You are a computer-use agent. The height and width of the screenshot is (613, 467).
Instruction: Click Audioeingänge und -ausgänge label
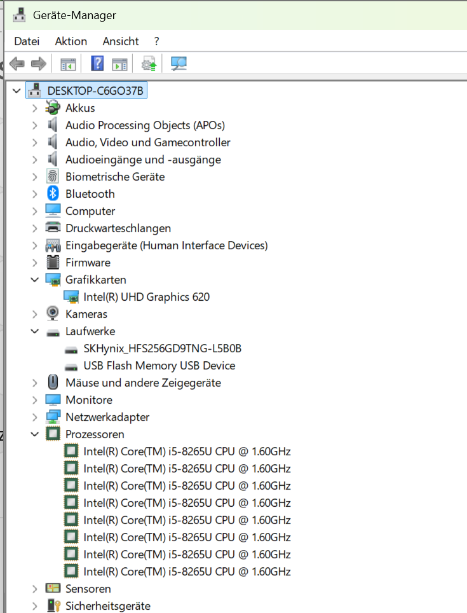[144, 159]
